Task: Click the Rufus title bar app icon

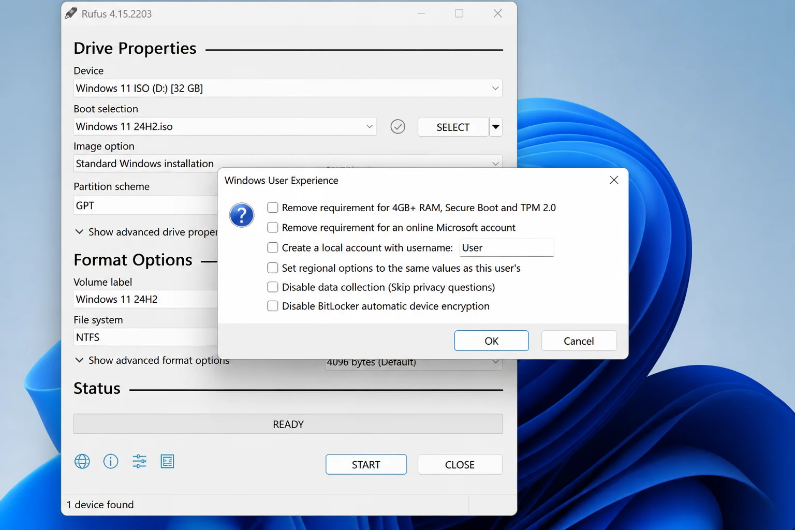Action: click(71, 13)
